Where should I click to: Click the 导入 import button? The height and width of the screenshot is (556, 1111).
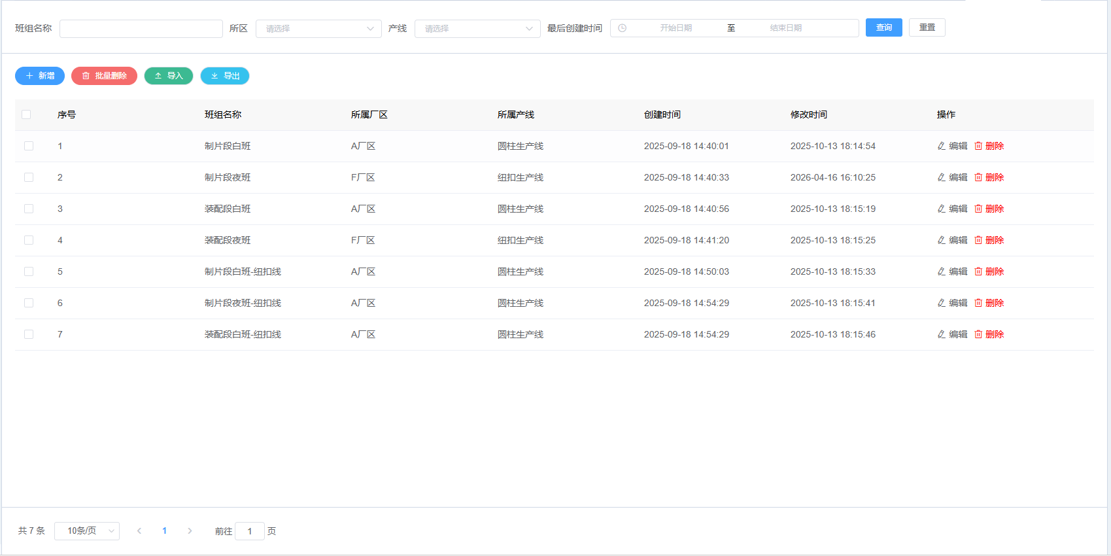[x=169, y=76]
